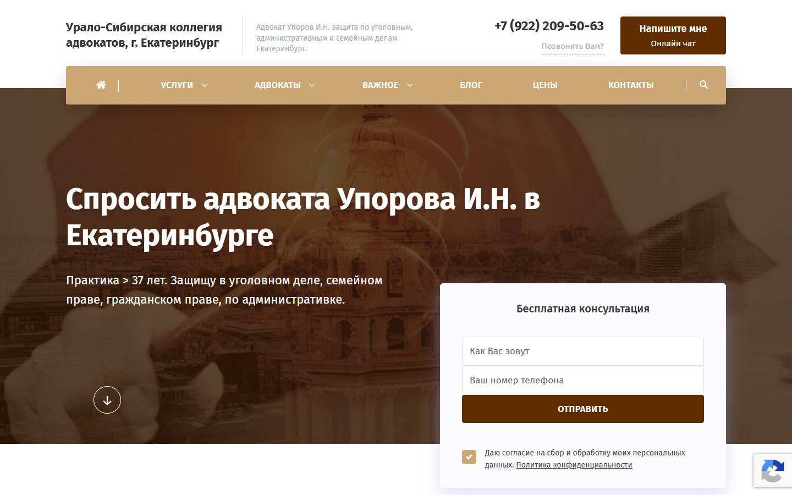The image size is (792, 495).
Task: Expand the Услуги dropdown chevron
Action: coord(205,85)
